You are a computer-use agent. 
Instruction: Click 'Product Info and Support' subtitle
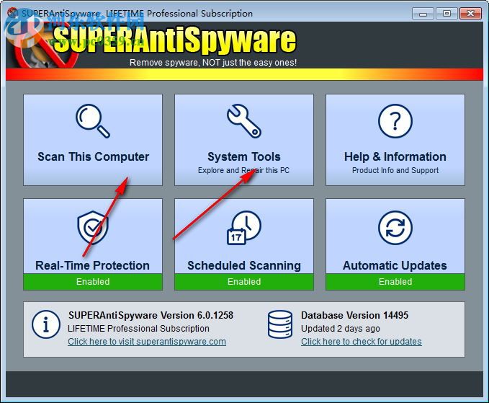395,170
